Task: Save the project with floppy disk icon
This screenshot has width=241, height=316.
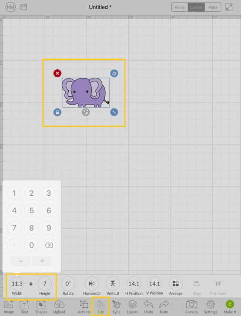Action: point(23,7)
